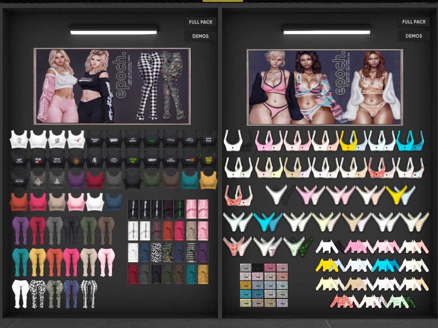Click DEMOS on the right vendor panel
This screenshot has height=328, width=438.
coord(414,36)
